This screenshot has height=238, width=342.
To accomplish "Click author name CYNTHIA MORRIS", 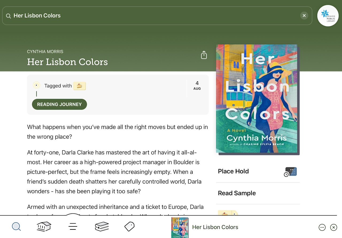I will tap(45, 52).
